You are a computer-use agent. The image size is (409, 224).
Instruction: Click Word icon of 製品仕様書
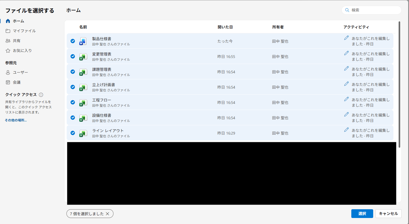tap(83, 41)
